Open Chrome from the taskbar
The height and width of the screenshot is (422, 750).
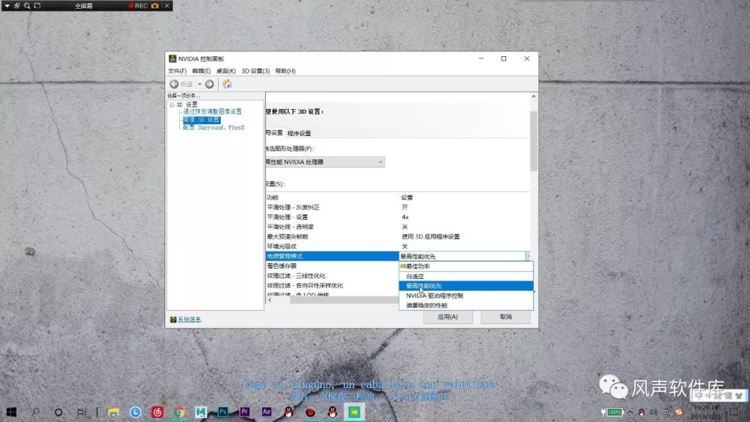coord(179,412)
